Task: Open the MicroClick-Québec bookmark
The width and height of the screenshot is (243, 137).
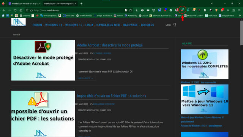Action: click(194, 16)
